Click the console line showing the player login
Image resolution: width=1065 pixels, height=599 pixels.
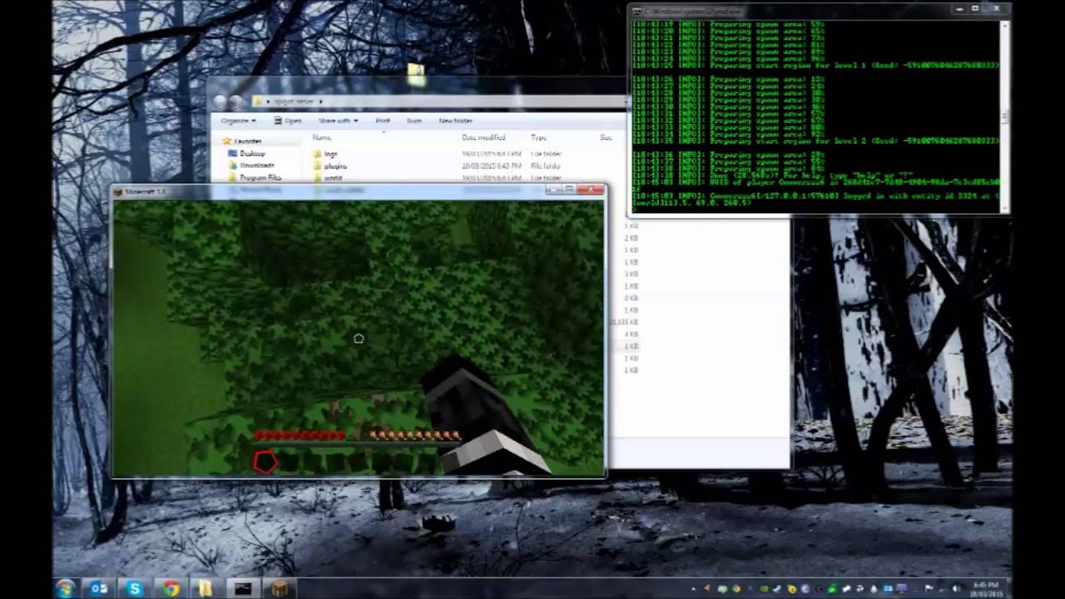(815, 197)
